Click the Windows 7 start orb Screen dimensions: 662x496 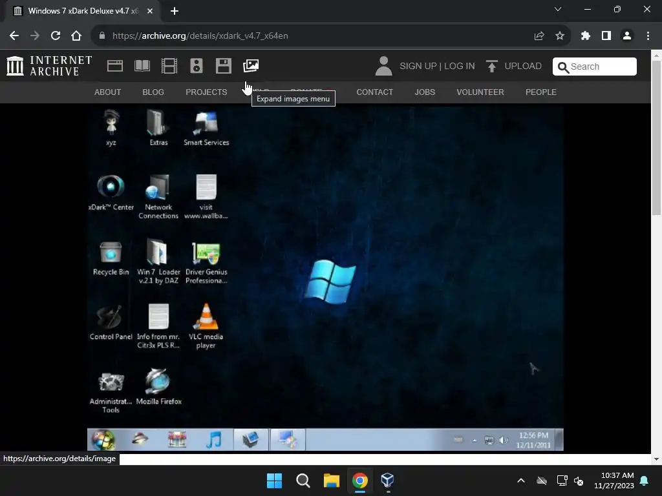click(x=103, y=440)
